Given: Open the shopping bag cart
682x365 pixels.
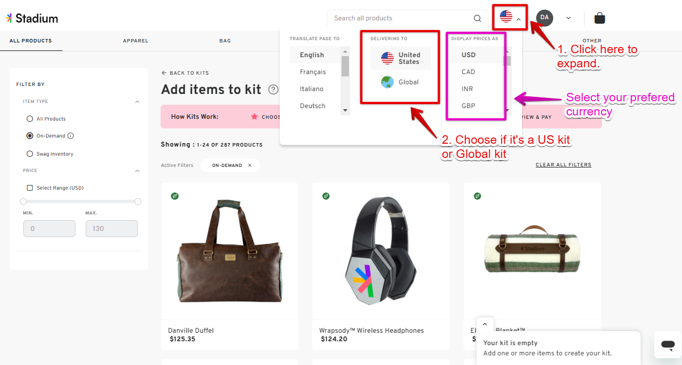Looking at the screenshot, I should [600, 18].
